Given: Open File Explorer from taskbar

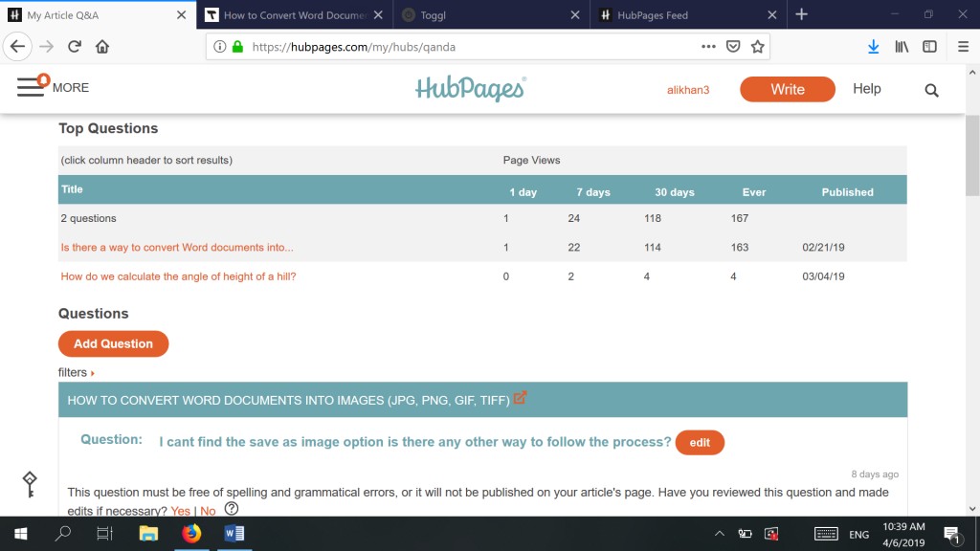Looking at the screenshot, I should coord(148,534).
